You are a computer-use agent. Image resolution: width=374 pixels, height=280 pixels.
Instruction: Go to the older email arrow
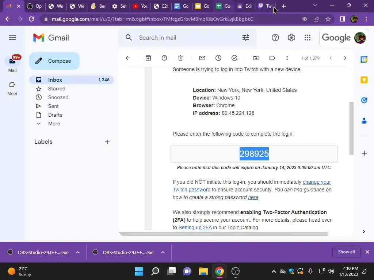(x=345, y=58)
